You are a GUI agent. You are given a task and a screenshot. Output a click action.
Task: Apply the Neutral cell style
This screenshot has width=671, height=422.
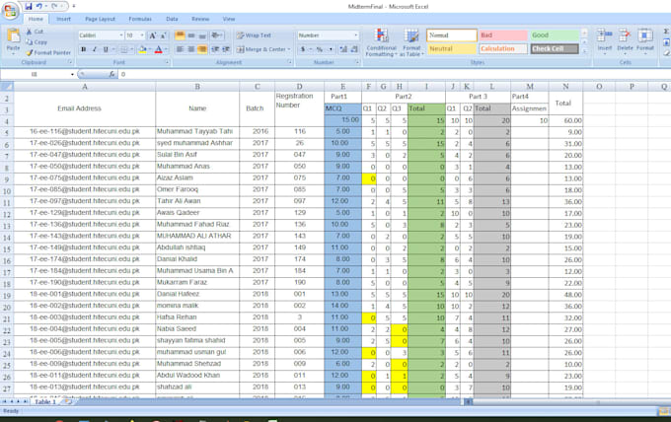point(452,48)
